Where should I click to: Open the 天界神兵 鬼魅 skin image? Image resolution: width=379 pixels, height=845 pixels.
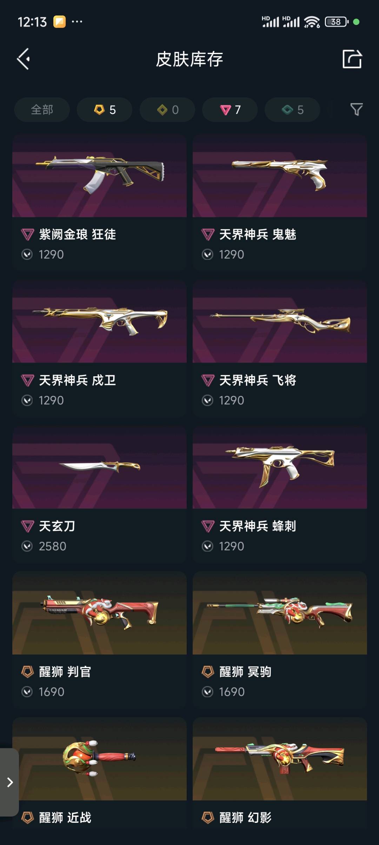pyautogui.click(x=280, y=175)
